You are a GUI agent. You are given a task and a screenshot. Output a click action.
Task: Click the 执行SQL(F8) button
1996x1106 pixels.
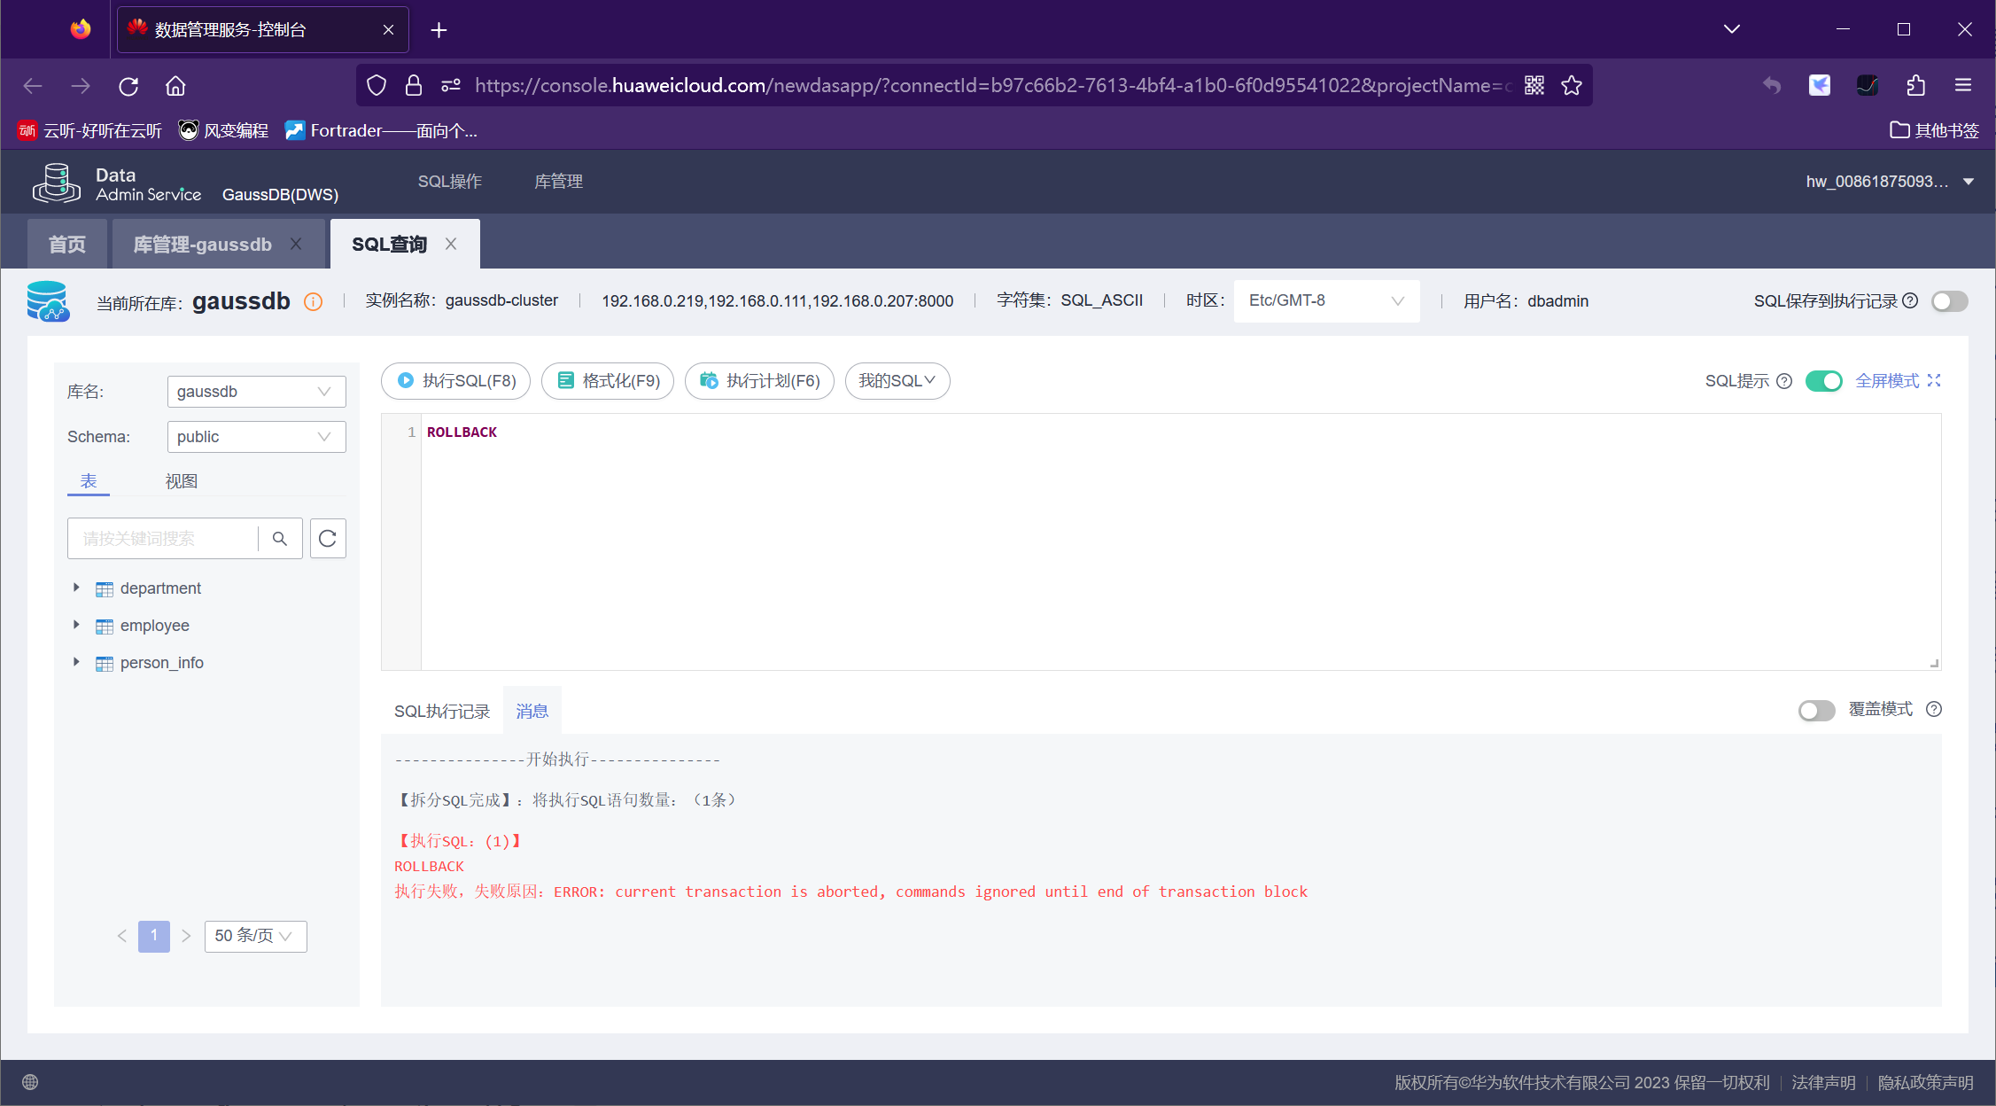coord(455,381)
